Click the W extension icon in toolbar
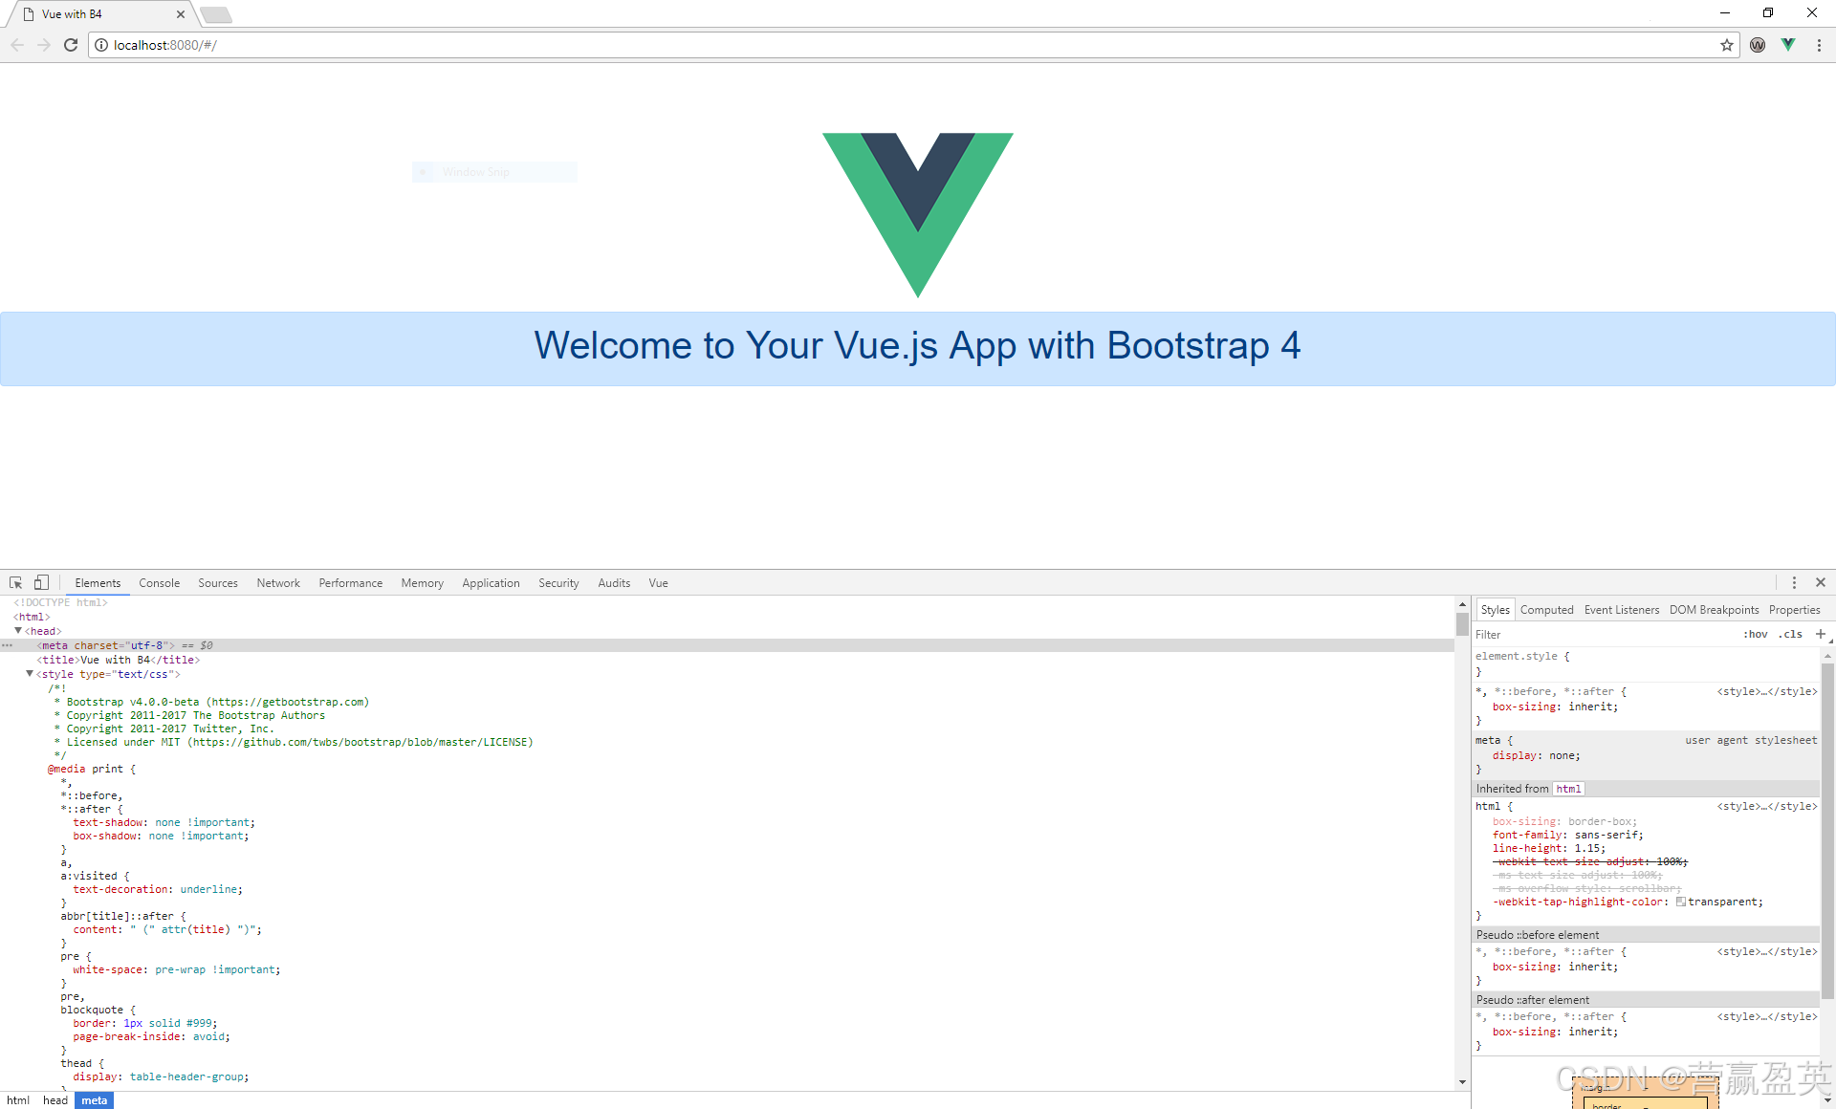 click(x=1758, y=45)
